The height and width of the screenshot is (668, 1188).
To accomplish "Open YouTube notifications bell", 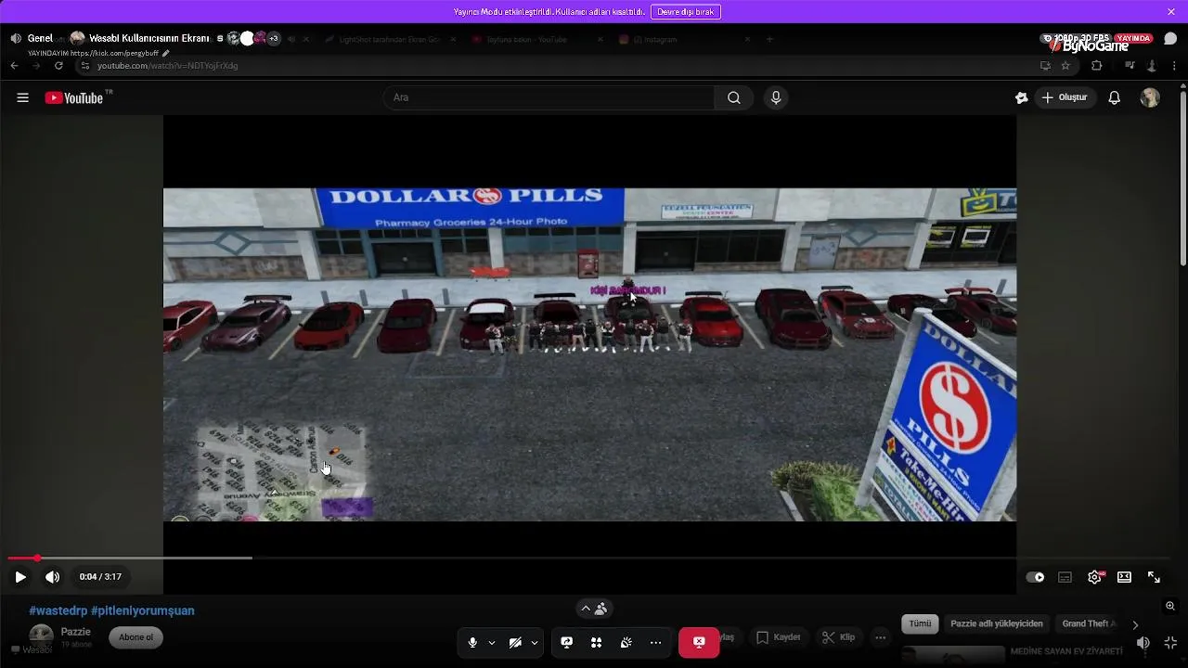I will coord(1115,97).
